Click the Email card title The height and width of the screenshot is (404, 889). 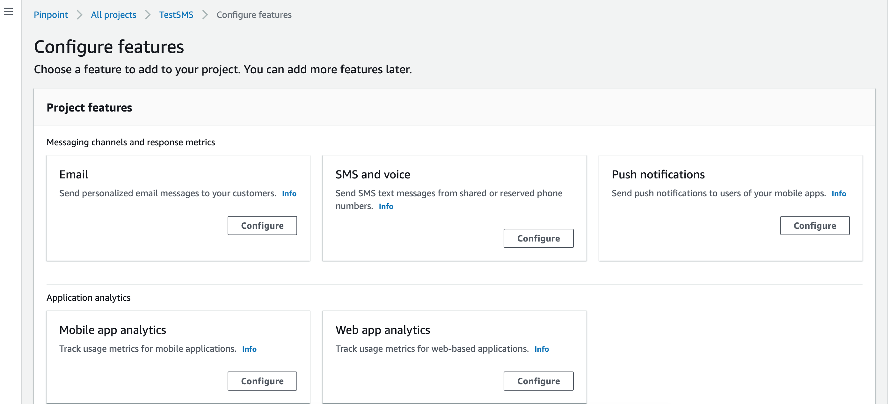click(x=74, y=175)
